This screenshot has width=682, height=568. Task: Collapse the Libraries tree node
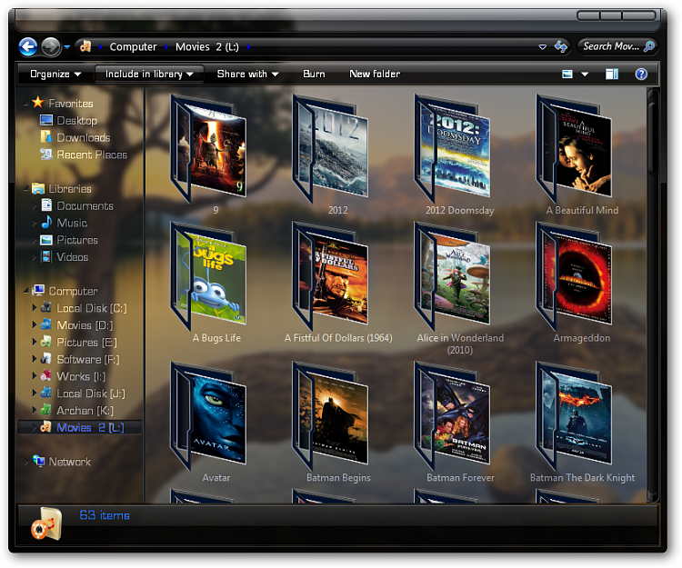point(26,189)
